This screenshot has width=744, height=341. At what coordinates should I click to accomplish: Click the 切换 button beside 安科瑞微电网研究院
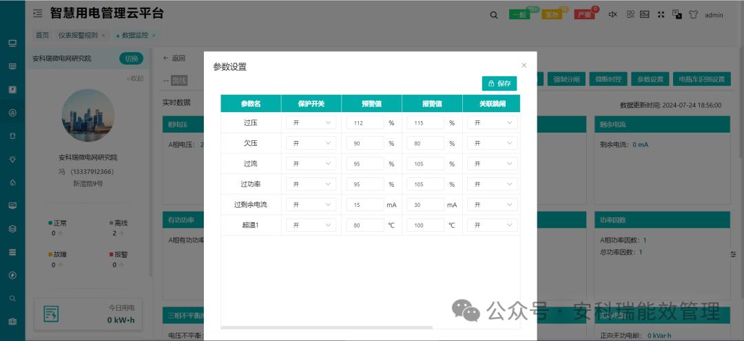click(x=132, y=58)
